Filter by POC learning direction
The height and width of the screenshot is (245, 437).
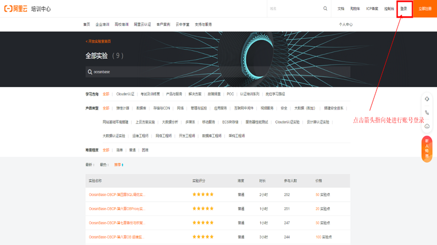tap(230, 94)
